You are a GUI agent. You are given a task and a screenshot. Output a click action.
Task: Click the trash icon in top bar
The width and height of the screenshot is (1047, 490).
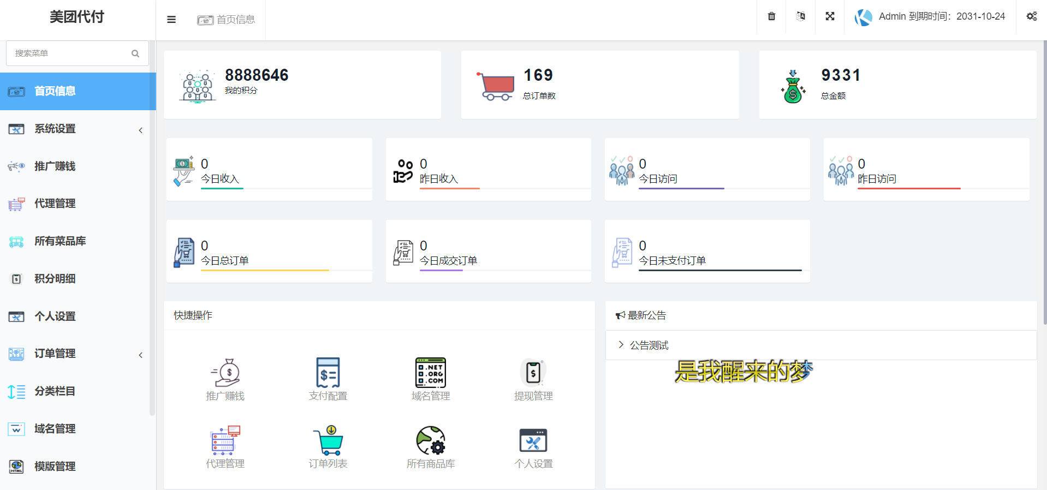(771, 16)
